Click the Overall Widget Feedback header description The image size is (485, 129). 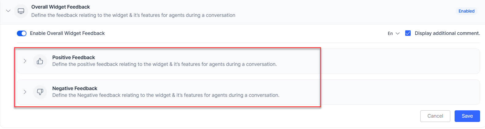click(x=133, y=15)
